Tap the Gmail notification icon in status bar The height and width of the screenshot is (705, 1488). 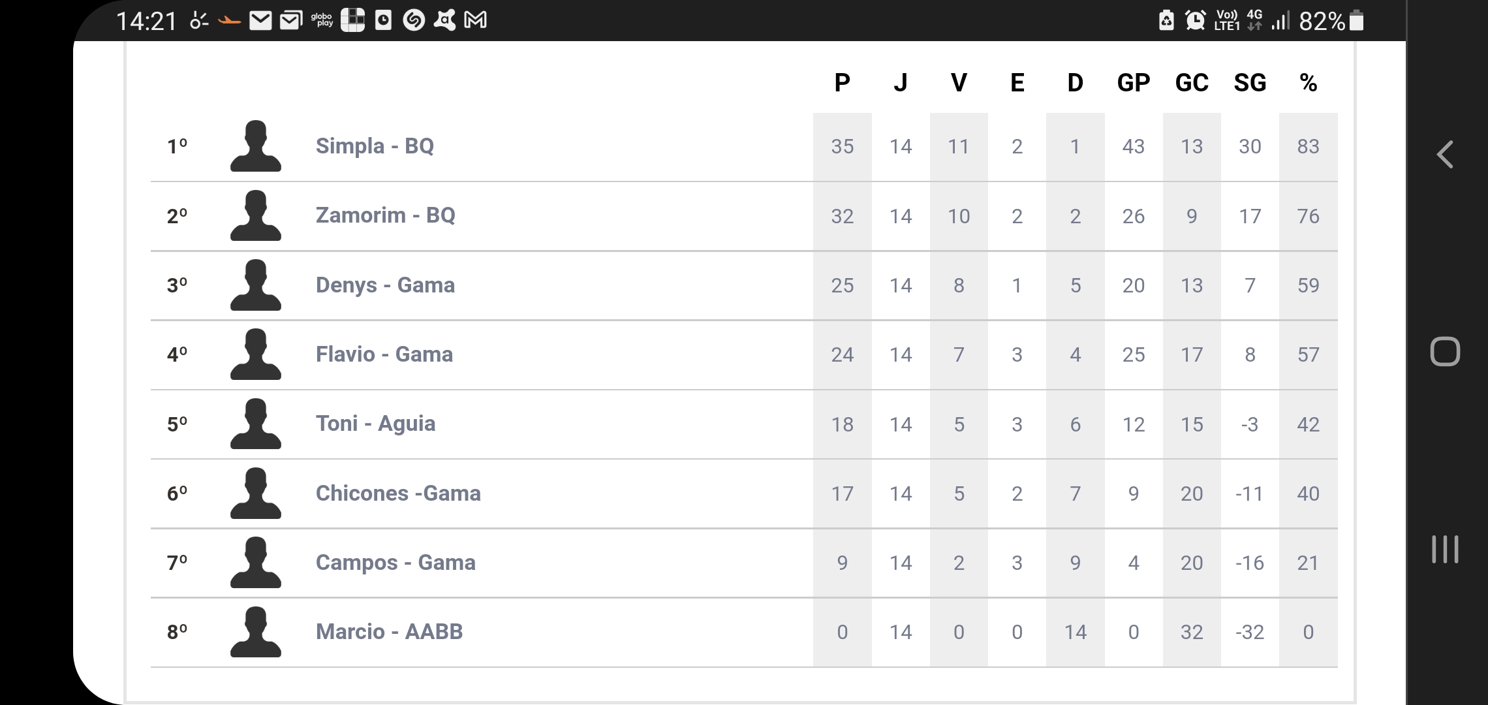click(475, 21)
